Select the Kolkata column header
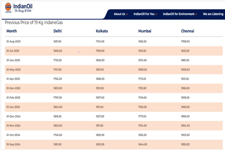This screenshot has height=150, width=225. coord(102,31)
